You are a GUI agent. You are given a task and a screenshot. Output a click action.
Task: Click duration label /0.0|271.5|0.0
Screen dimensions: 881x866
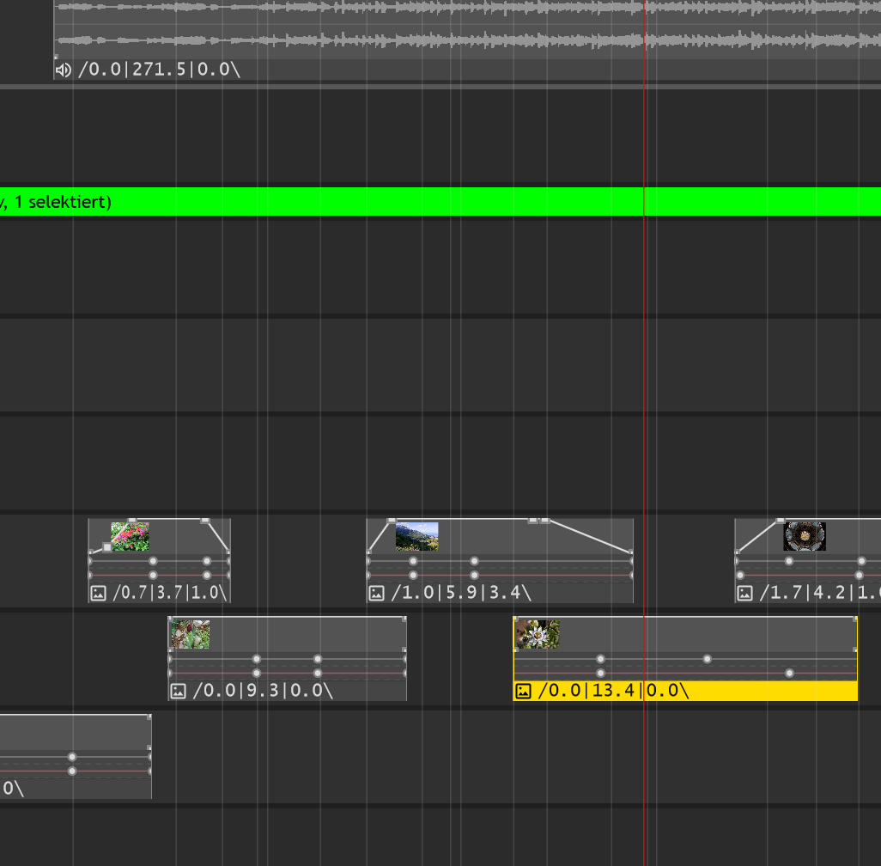coord(159,70)
